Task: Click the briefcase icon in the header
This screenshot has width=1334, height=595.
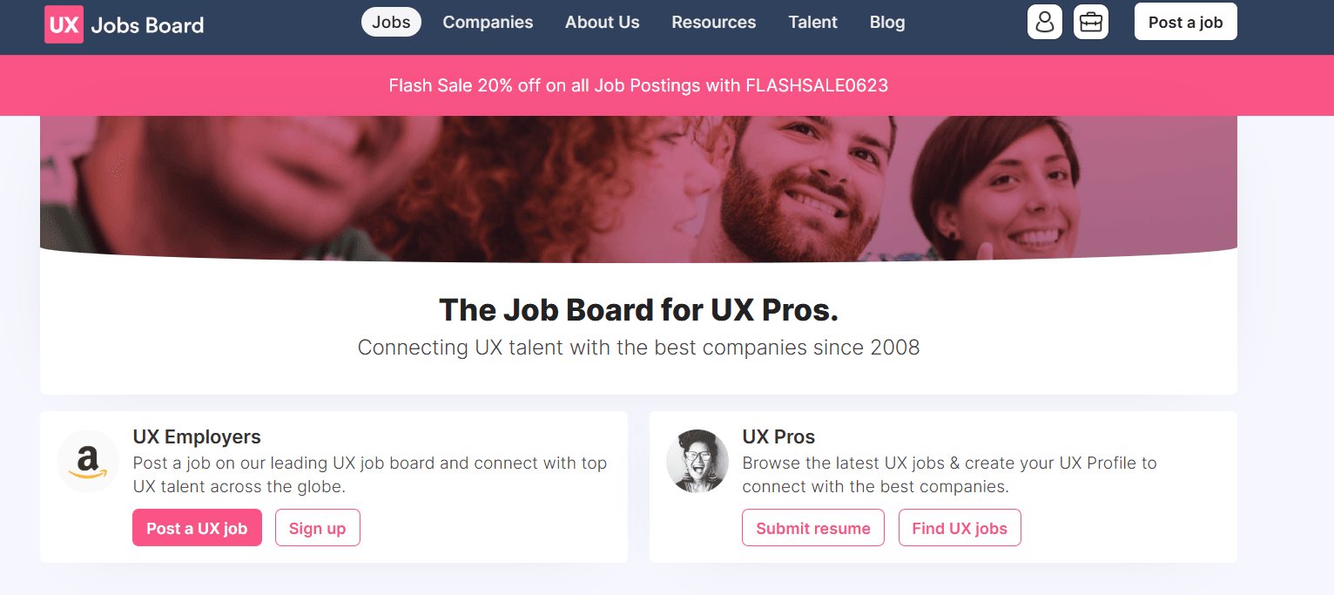Action: point(1090,22)
